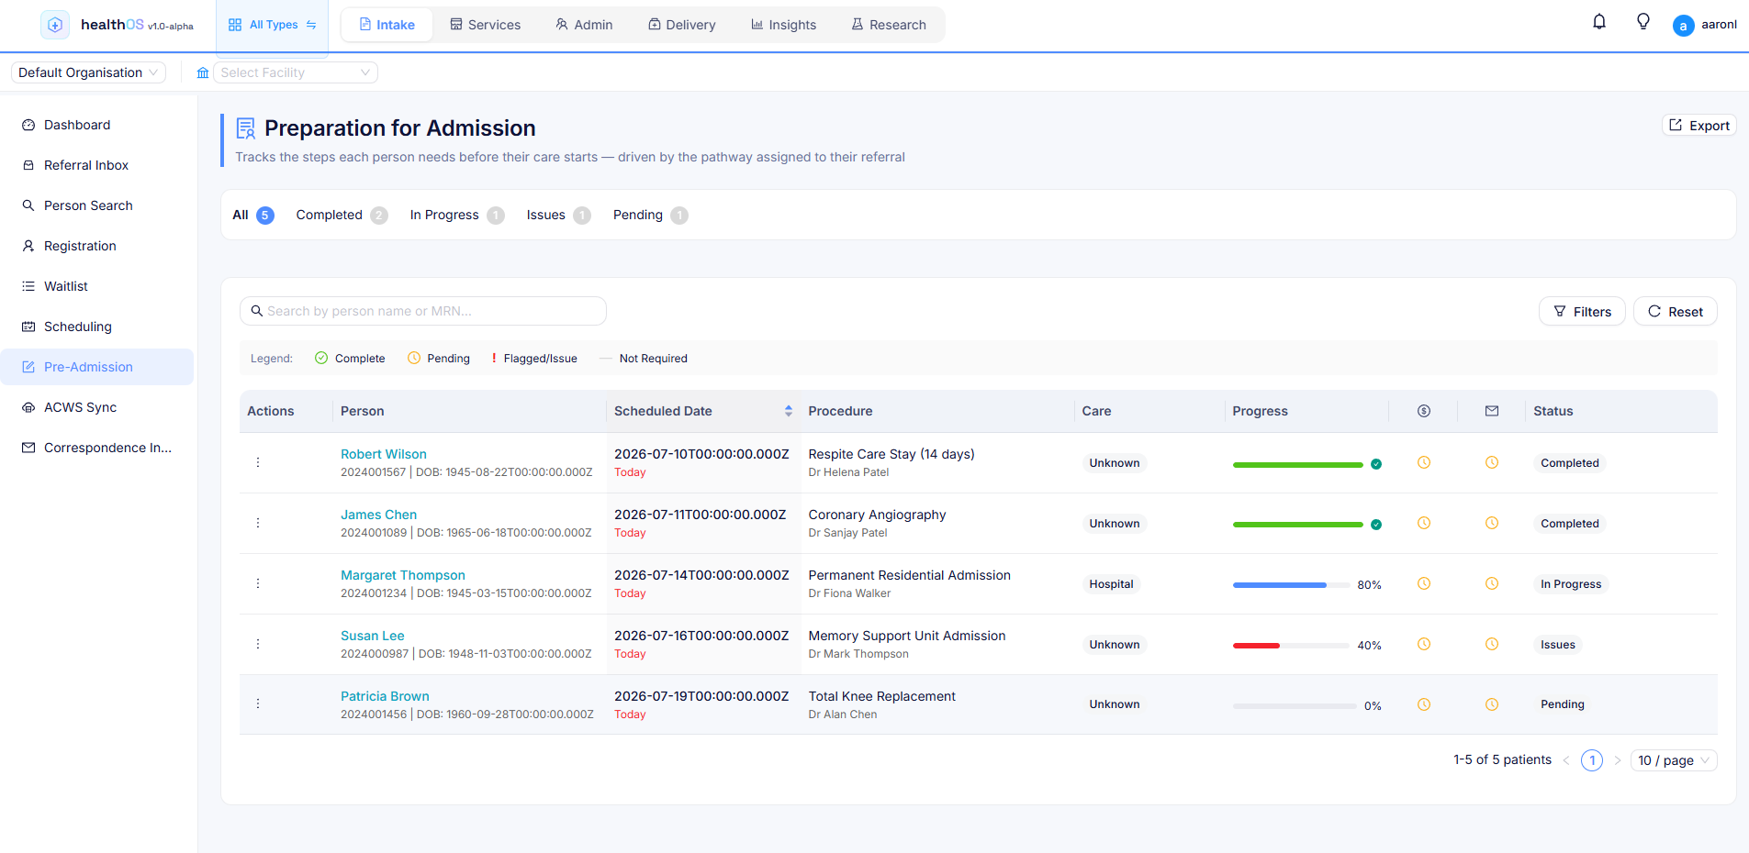This screenshot has width=1749, height=853.
Task: Open the notifications bell
Action: 1599,22
